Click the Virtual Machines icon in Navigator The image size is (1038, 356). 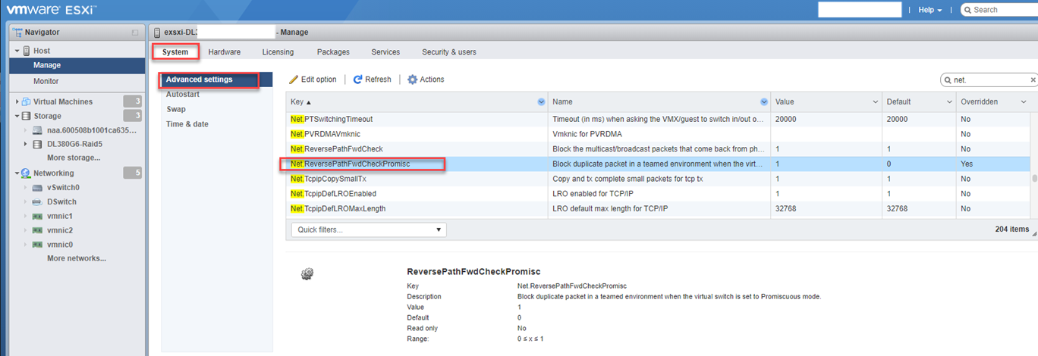[x=26, y=101]
